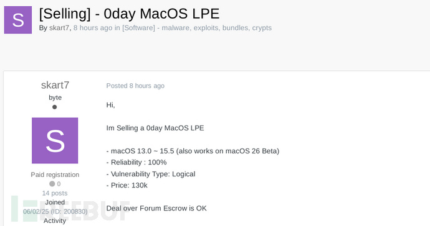430x226 pixels.
Task: Click the dark rank dot under byte
Action: pyautogui.click(x=55, y=107)
